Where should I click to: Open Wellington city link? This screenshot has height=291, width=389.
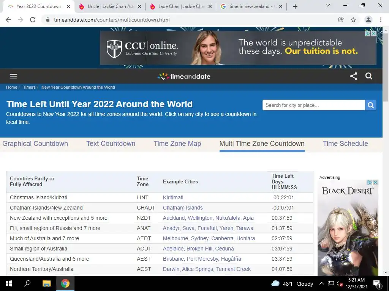point(200,218)
